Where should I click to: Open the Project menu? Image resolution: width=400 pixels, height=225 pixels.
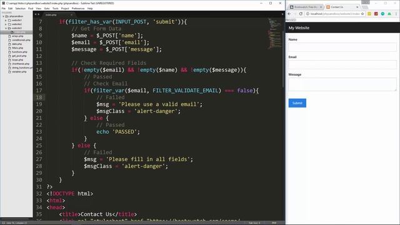click(65, 8)
